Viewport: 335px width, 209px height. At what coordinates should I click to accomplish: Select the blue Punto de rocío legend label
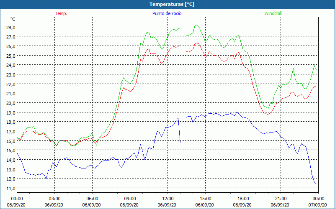(167, 13)
